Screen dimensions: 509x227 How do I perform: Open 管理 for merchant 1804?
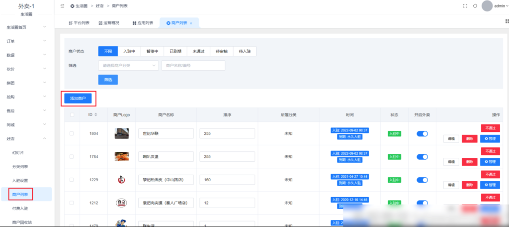pyautogui.click(x=490, y=139)
